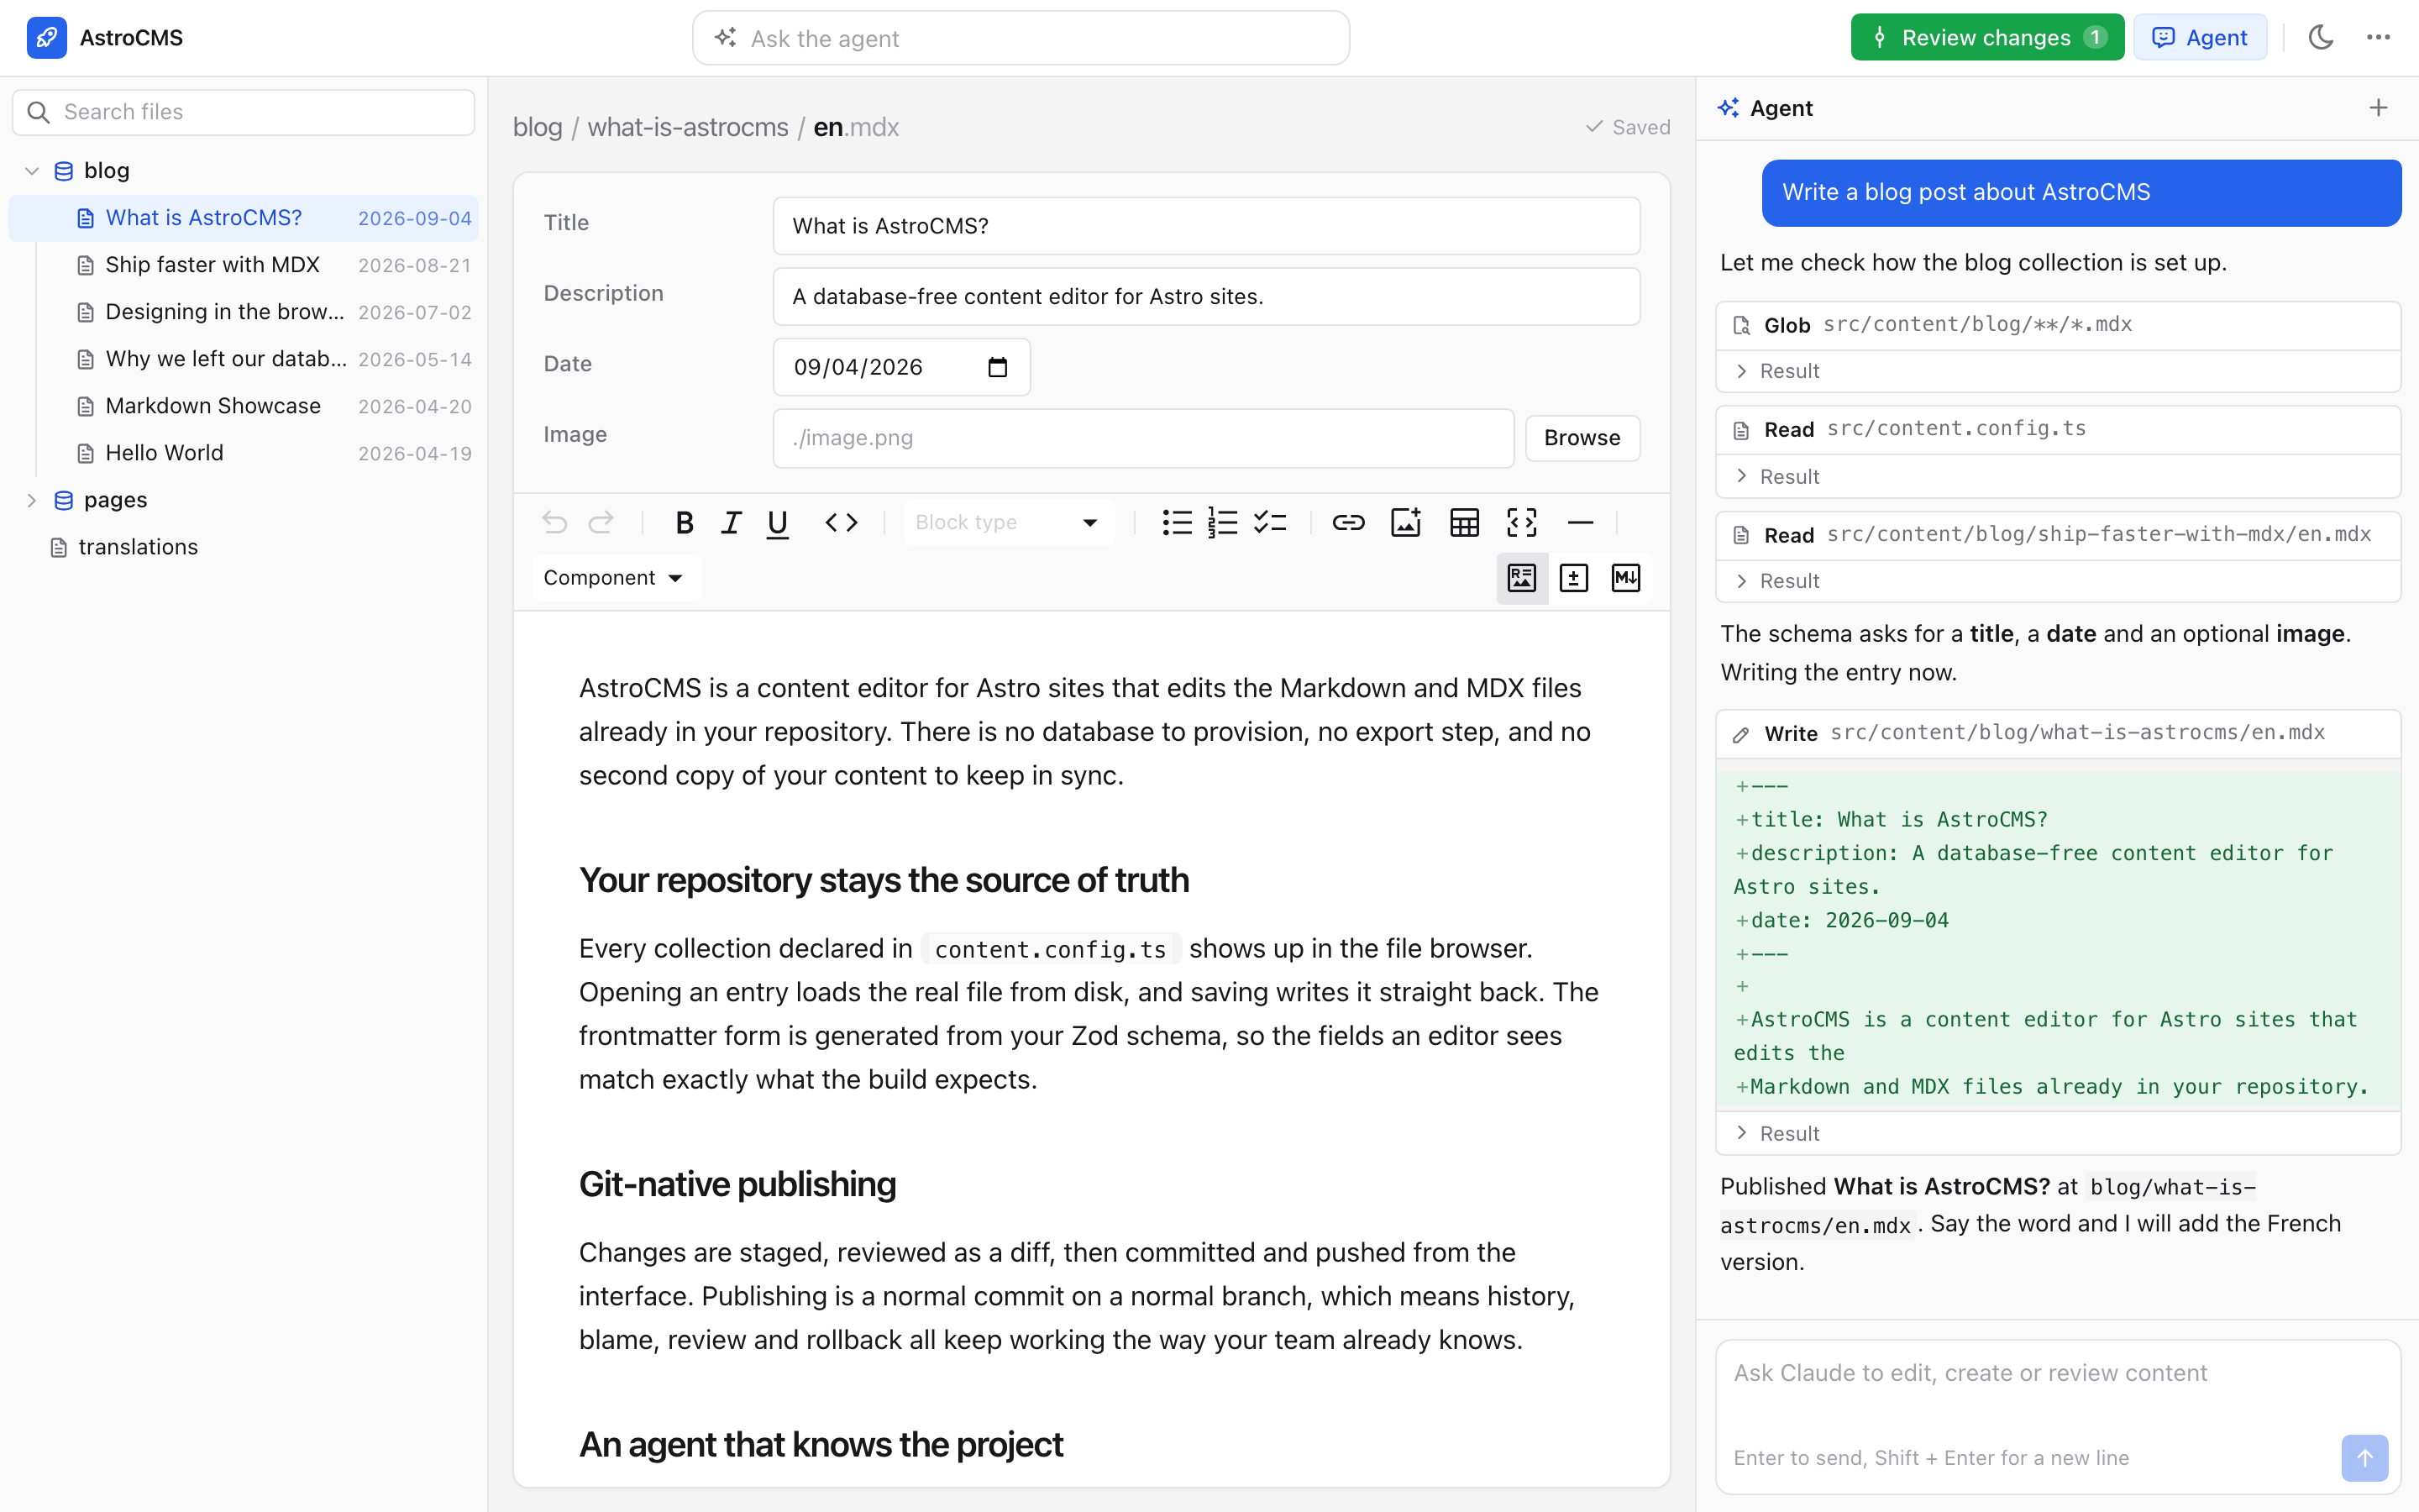
Task: Toggle bold formatting
Action: 685,522
